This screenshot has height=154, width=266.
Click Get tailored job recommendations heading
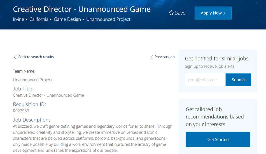point(214,117)
